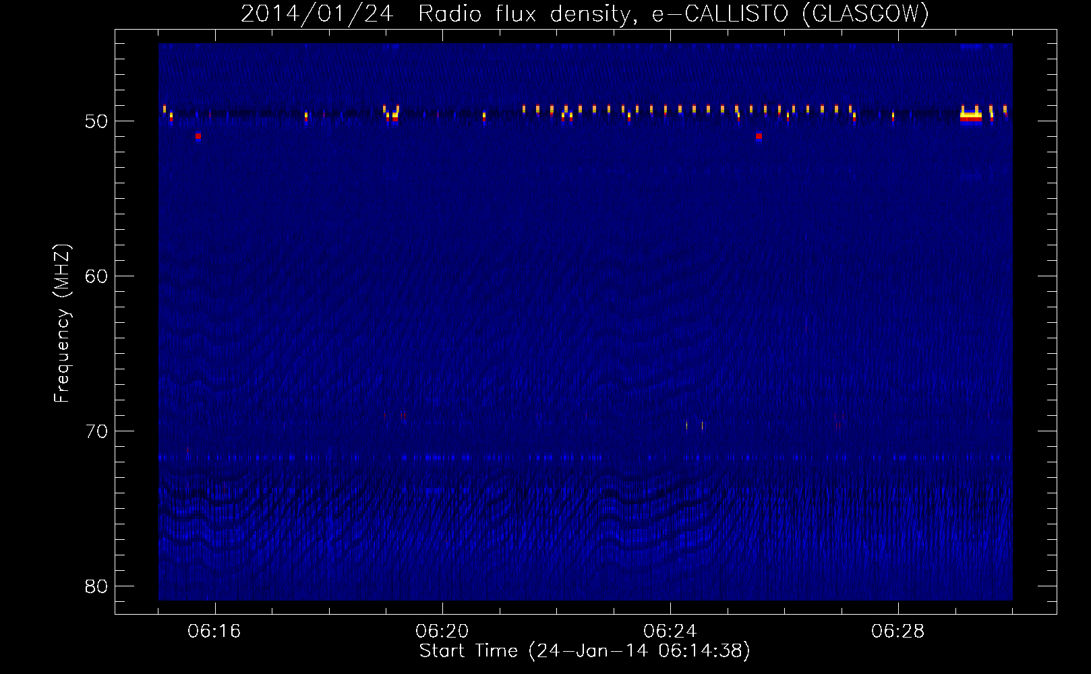Image resolution: width=1091 pixels, height=674 pixels.
Task: Click the red burst marker near 06:25
Action: click(x=759, y=136)
